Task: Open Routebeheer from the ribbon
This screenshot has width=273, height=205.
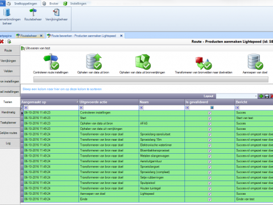Action: 33,15
